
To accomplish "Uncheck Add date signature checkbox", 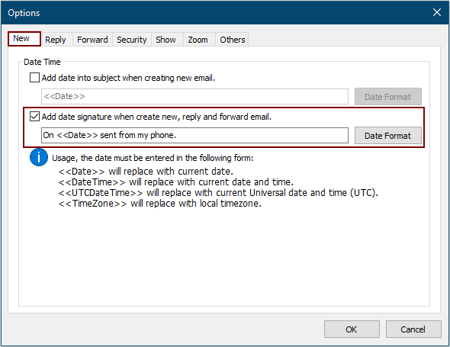I will (34, 117).
